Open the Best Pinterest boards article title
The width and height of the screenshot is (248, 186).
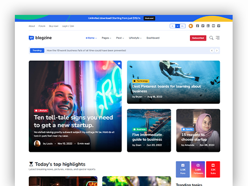click(x=167, y=89)
